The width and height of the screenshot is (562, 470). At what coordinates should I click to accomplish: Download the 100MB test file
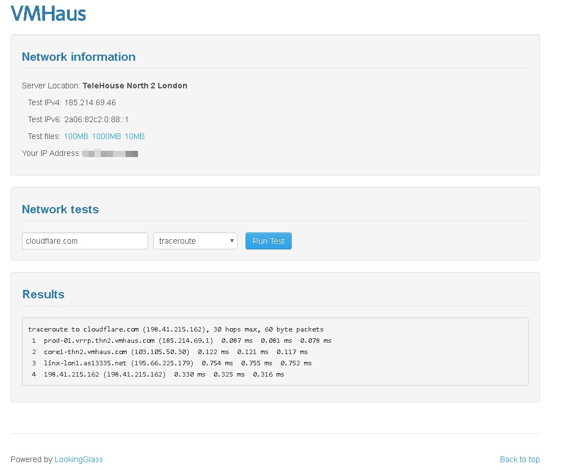click(x=76, y=136)
